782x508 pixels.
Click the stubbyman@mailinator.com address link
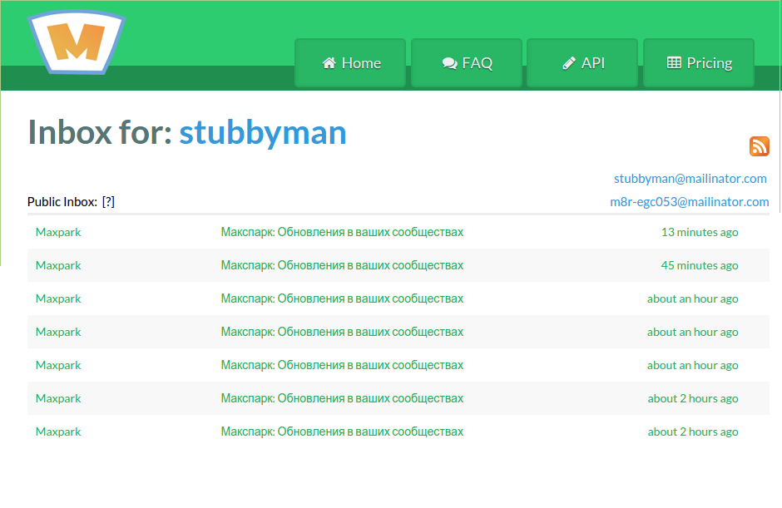(x=690, y=179)
